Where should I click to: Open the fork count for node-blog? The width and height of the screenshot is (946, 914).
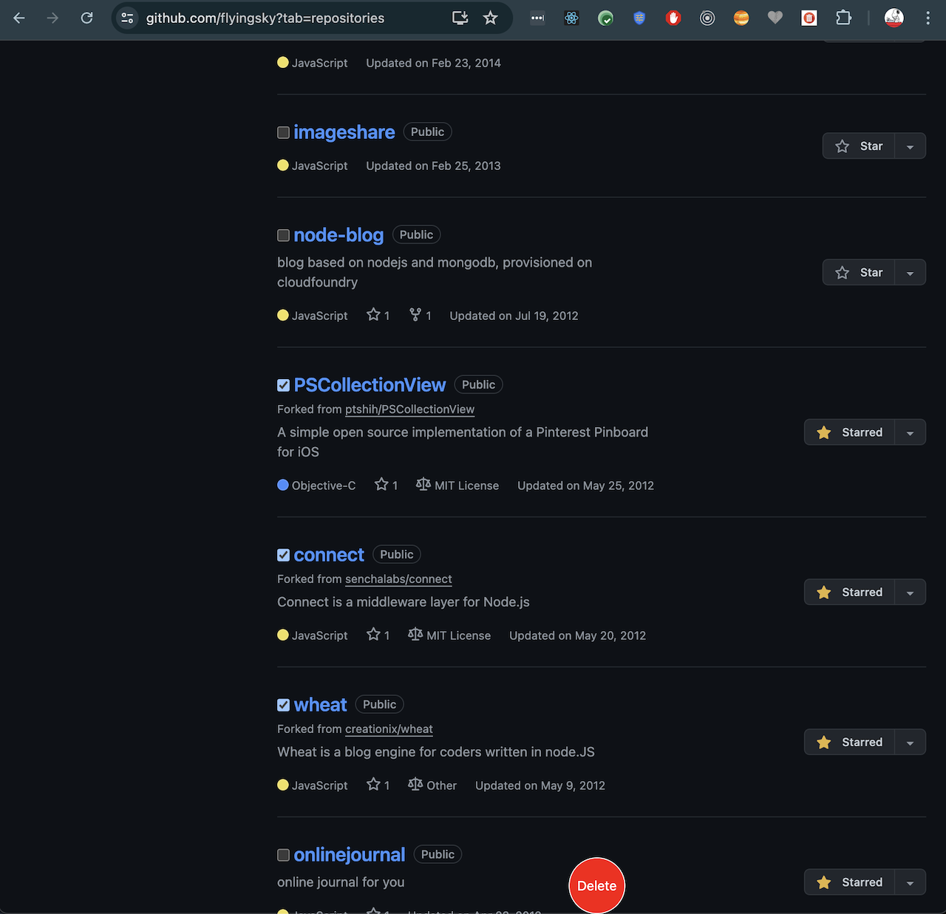click(x=420, y=316)
